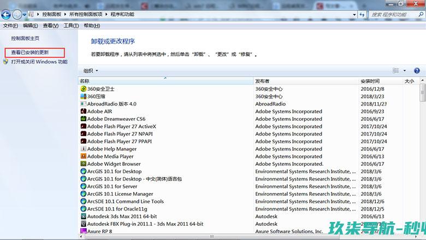Select the AbroadRadio 版本 4.0 icon

pos(84,104)
